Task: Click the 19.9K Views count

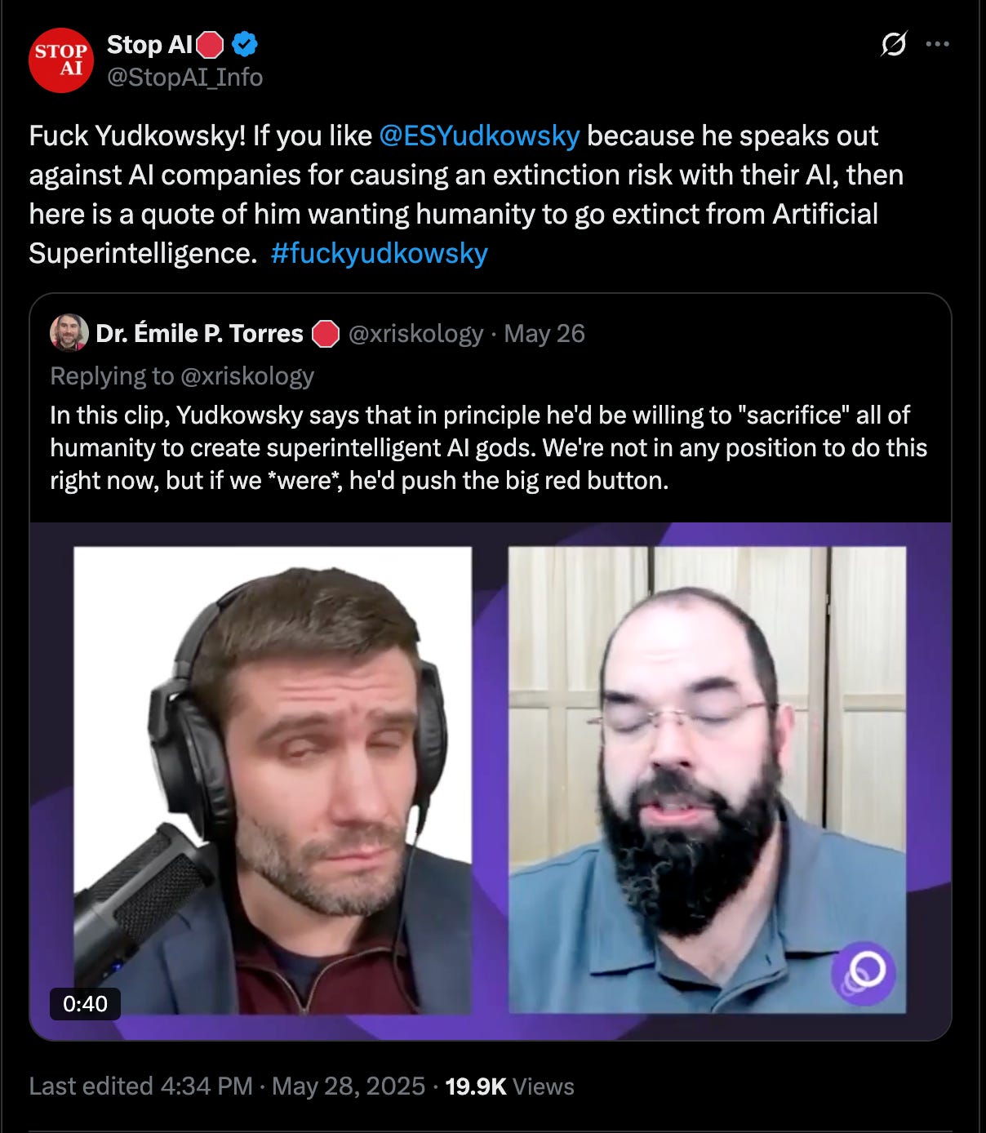Action: coord(509,1086)
